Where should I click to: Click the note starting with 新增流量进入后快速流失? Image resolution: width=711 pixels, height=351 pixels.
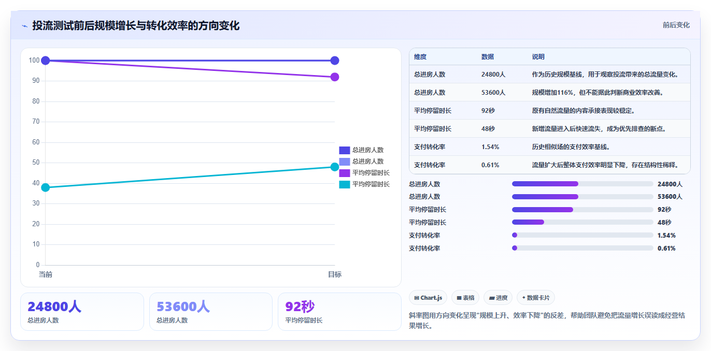(599, 129)
